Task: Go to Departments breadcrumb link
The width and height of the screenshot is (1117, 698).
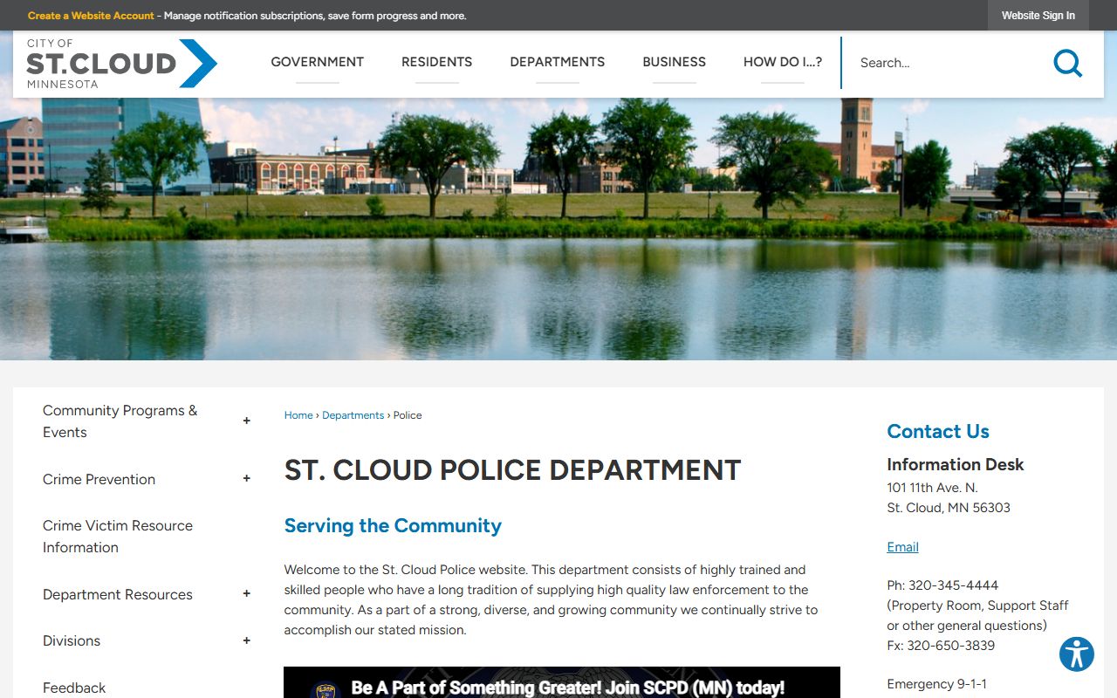Action: [353, 415]
